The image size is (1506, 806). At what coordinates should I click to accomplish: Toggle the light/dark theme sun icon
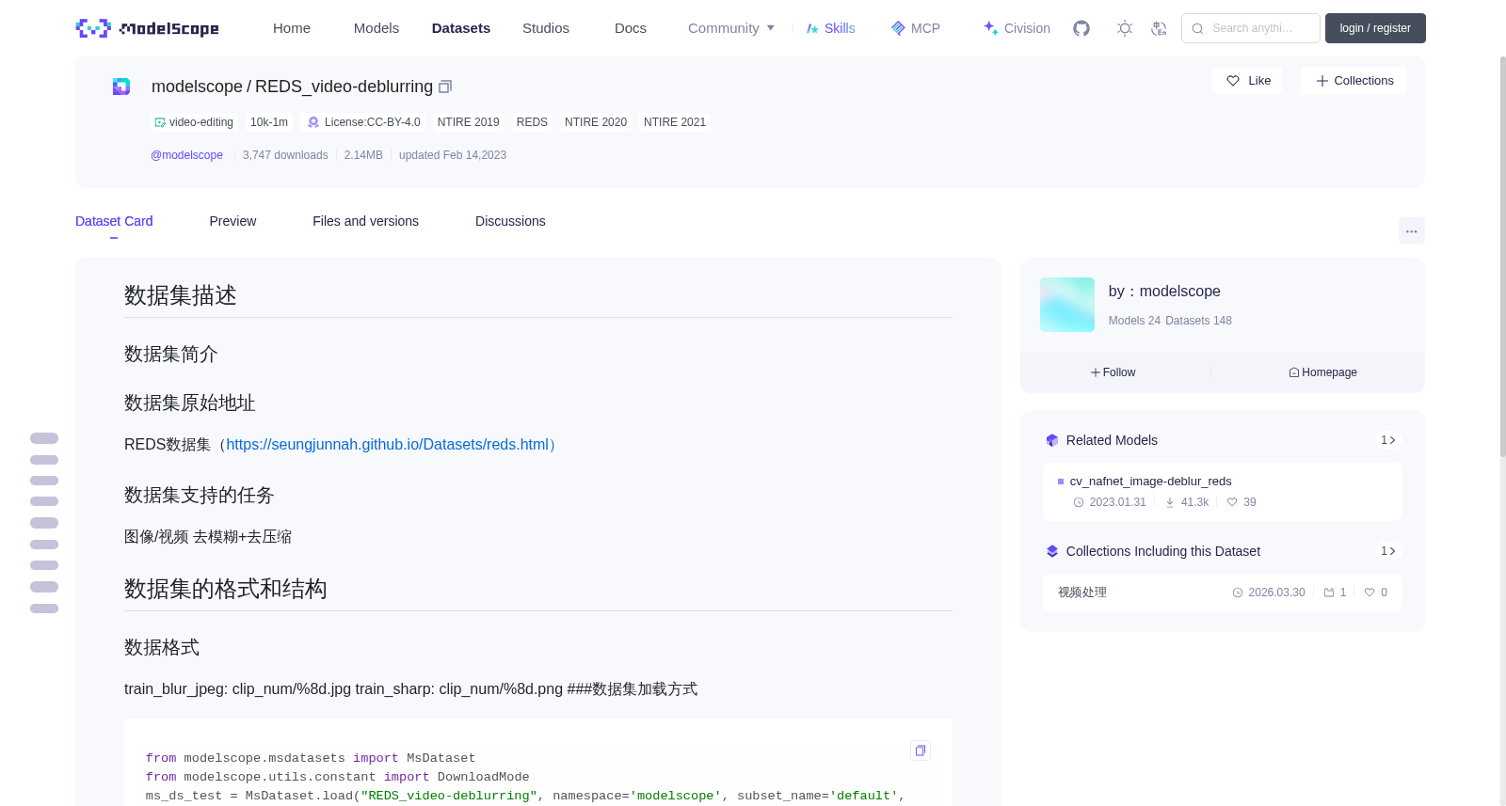pos(1125,28)
